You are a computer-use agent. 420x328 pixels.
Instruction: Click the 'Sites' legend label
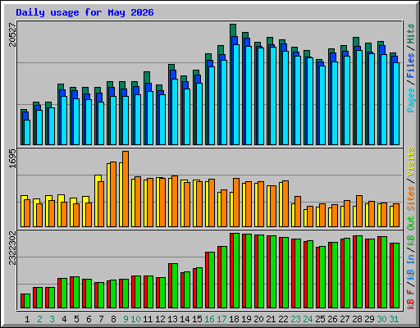[x=411, y=198]
